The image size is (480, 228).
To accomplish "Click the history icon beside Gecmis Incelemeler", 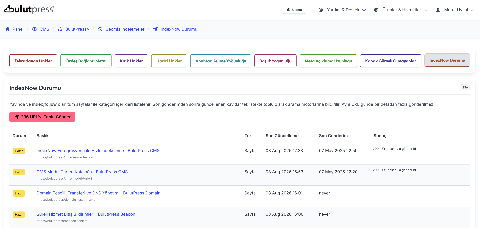I will pos(100,29).
